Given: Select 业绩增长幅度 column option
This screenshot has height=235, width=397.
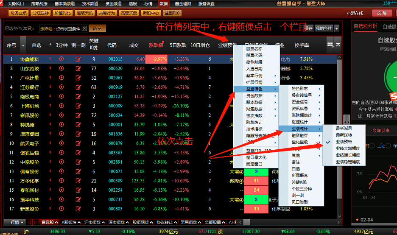Looking at the screenshot, I should 348,155.
